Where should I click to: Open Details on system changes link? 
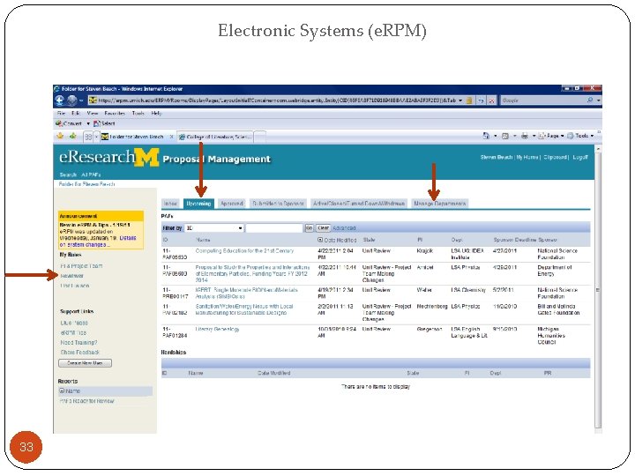[x=98, y=242]
